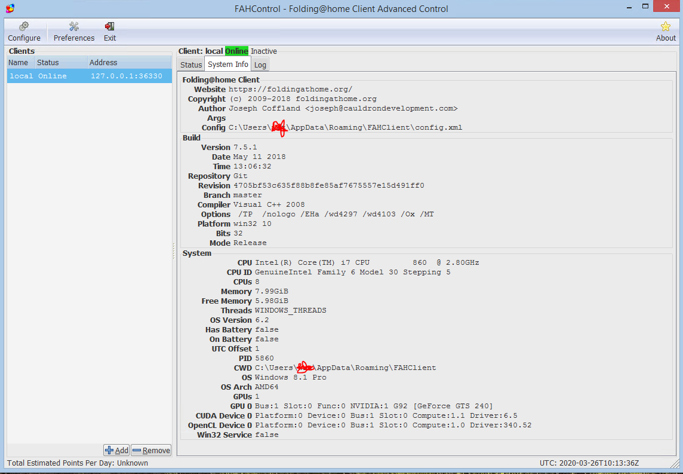Click the Add button below the Clients list
This screenshot has height=474, width=683.
(x=116, y=450)
